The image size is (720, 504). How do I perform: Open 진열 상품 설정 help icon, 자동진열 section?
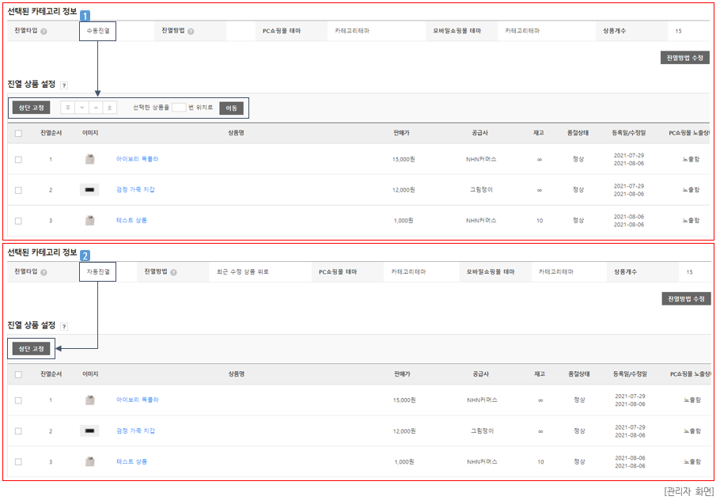64,326
